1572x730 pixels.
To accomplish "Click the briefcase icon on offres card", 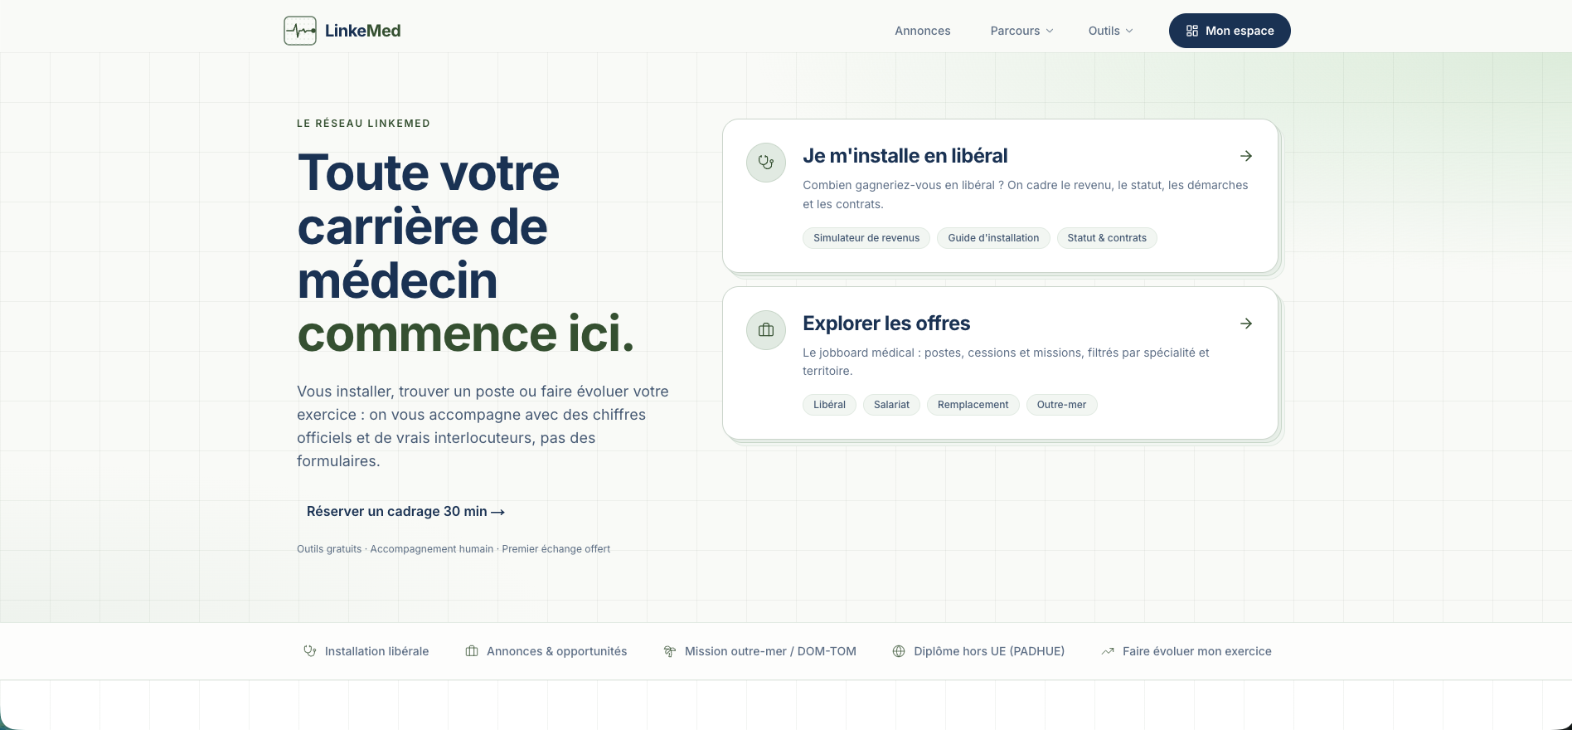I will coord(766,330).
